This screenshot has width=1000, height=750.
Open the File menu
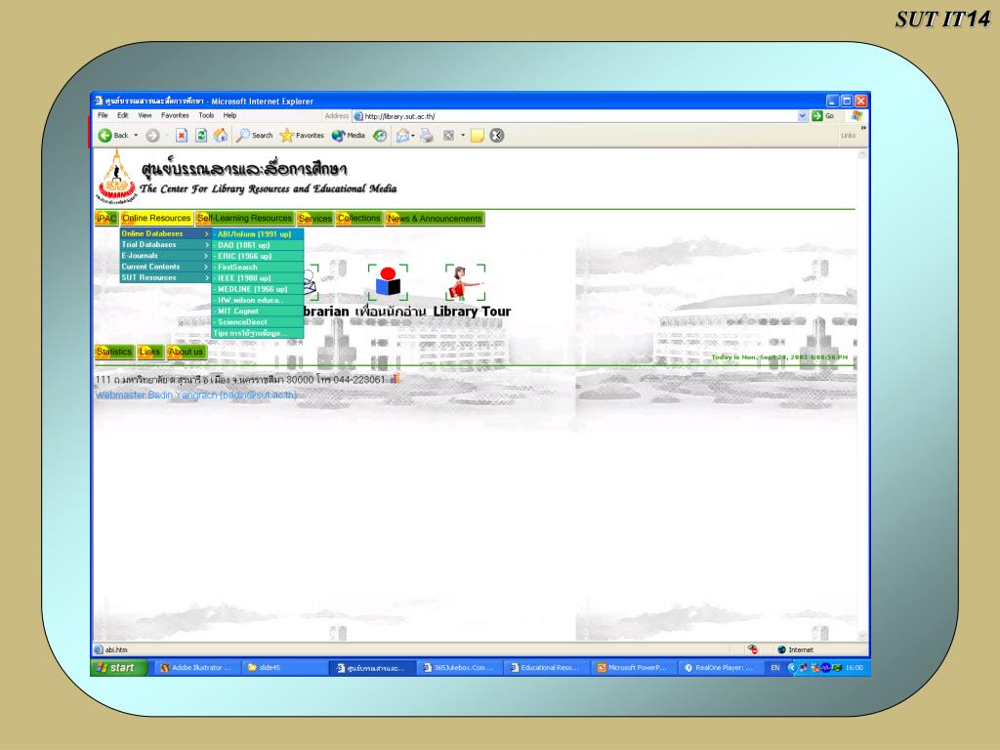click(x=103, y=115)
